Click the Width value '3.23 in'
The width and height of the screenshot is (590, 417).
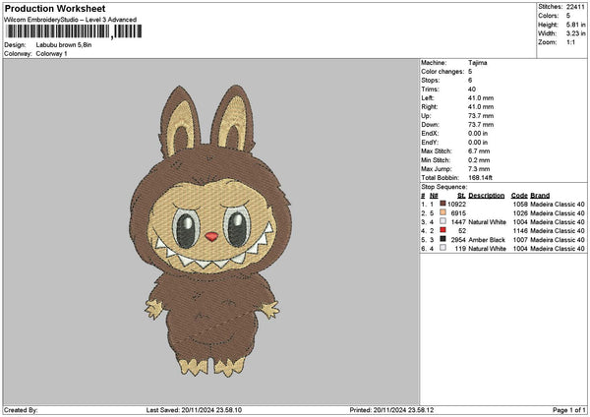tap(575, 33)
